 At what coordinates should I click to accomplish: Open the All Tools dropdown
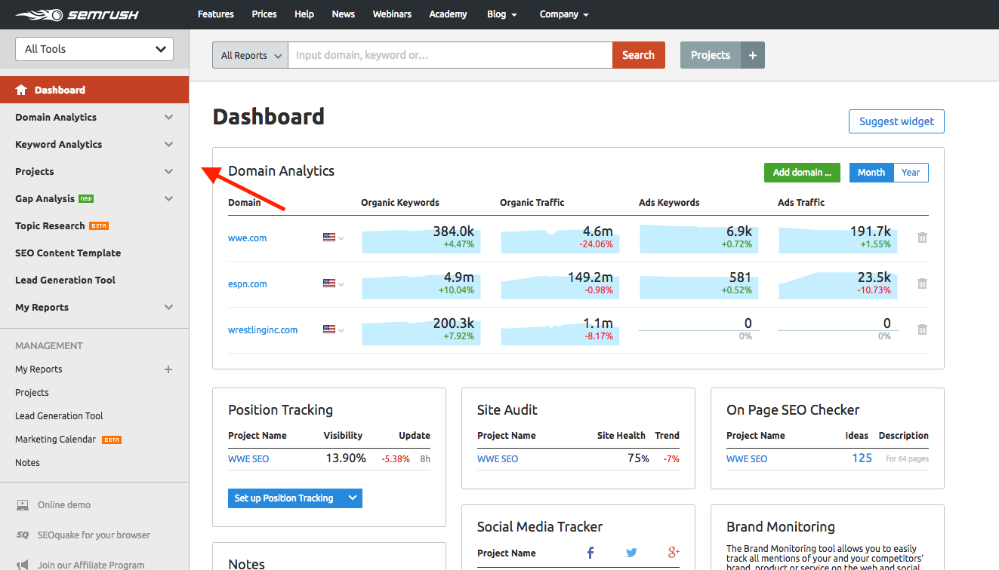pyautogui.click(x=94, y=49)
